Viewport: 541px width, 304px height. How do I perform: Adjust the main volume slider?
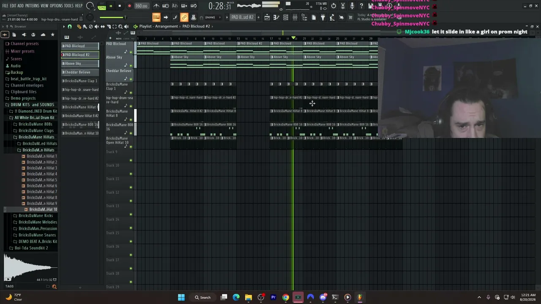(x=112, y=17)
